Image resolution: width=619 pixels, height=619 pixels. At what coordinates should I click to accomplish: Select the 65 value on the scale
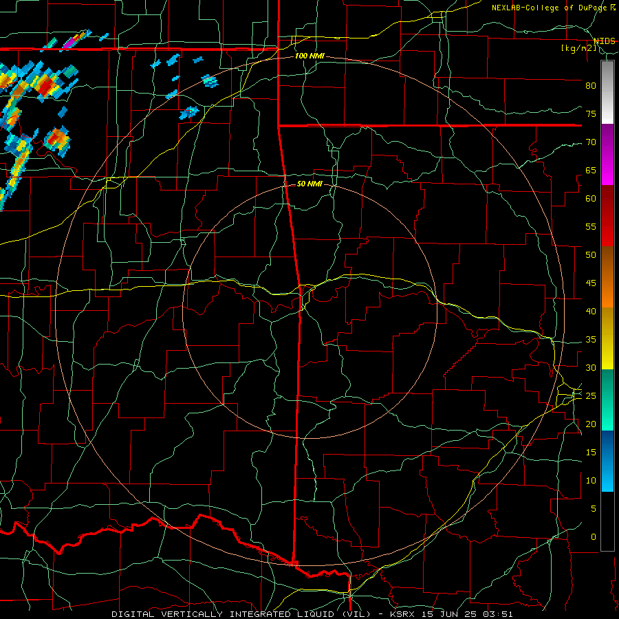pos(591,170)
